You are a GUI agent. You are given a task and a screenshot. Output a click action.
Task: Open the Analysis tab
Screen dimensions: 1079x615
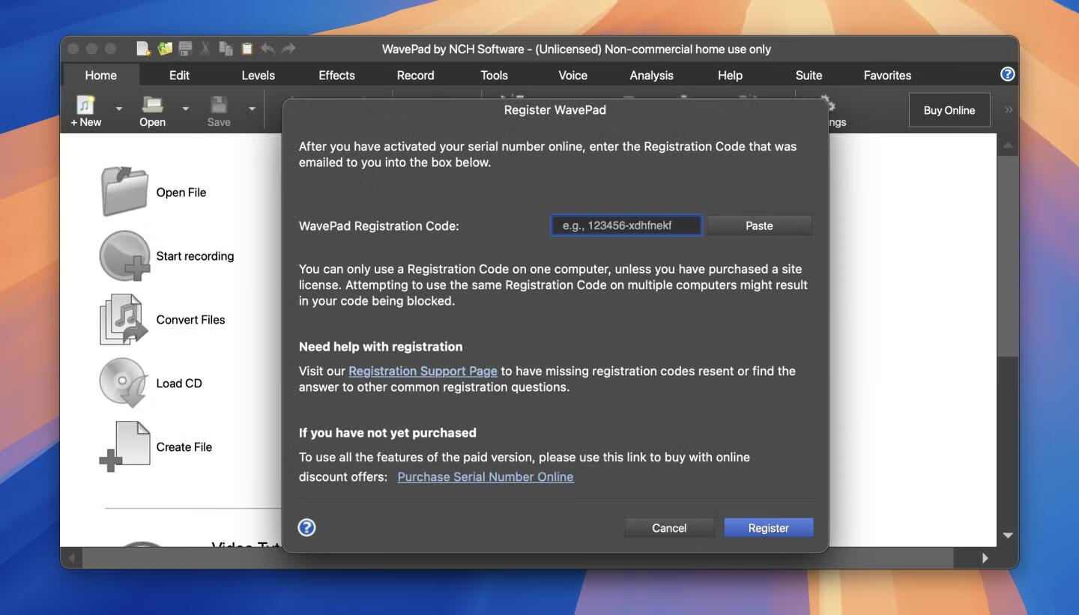point(651,75)
